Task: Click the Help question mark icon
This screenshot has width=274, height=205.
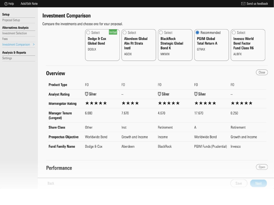Action: 6,4
